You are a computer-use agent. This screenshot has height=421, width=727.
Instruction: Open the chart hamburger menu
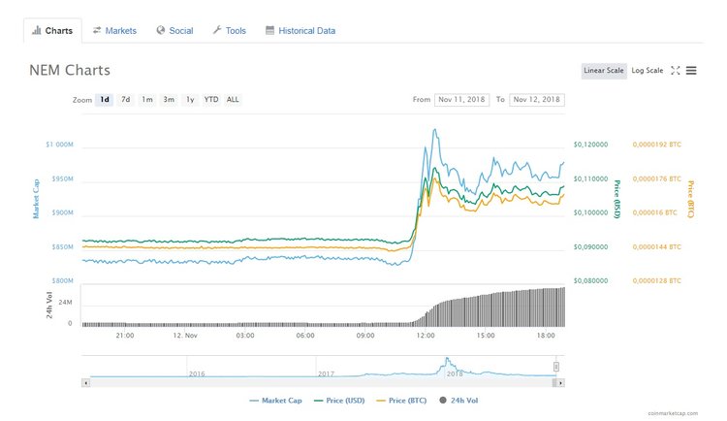[x=691, y=71]
